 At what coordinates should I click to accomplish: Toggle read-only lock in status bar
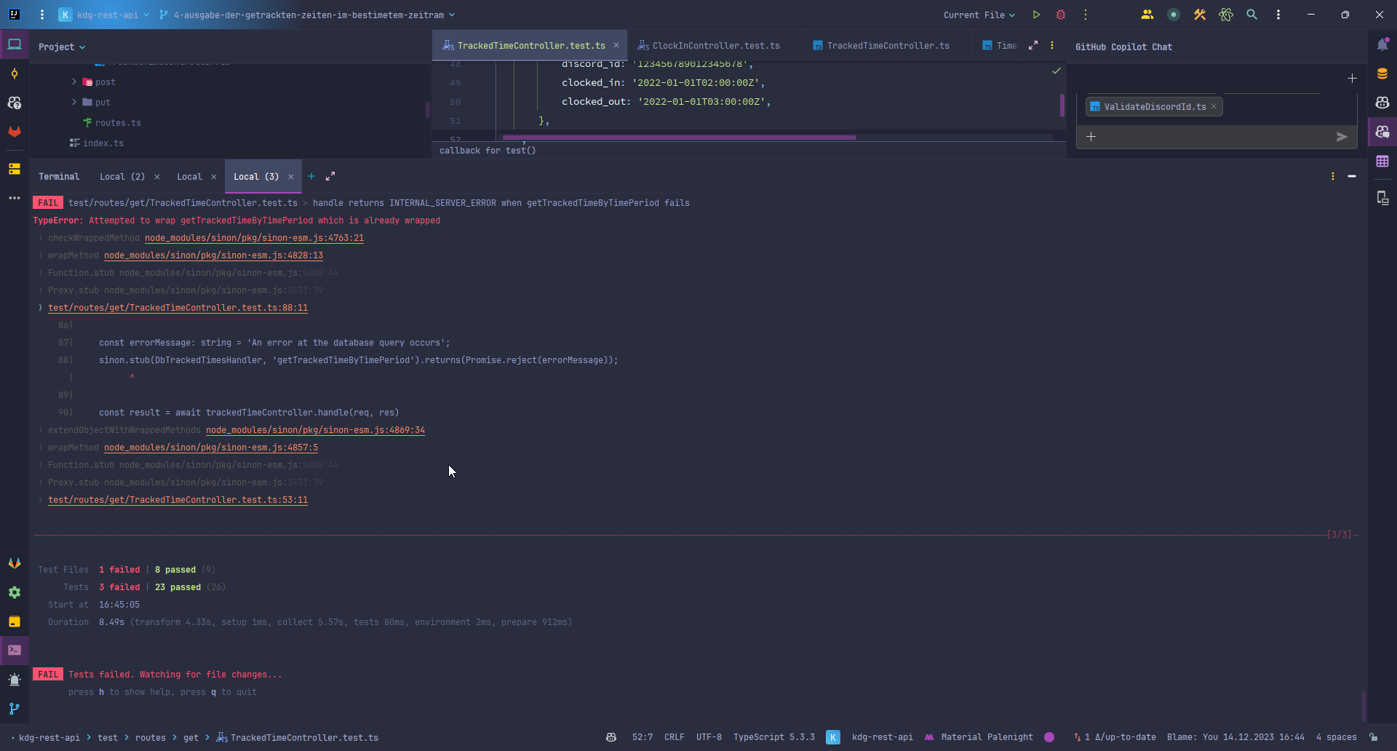[1373, 737]
